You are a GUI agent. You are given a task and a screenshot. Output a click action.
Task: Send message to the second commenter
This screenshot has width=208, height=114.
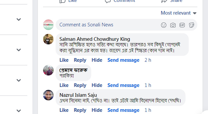click(x=123, y=85)
